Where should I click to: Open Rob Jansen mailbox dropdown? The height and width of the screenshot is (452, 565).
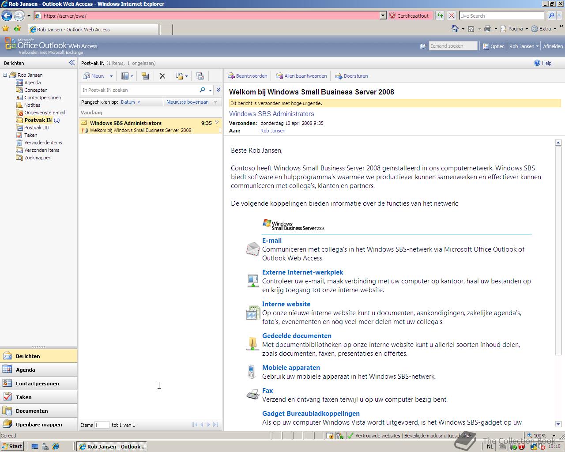[524, 46]
